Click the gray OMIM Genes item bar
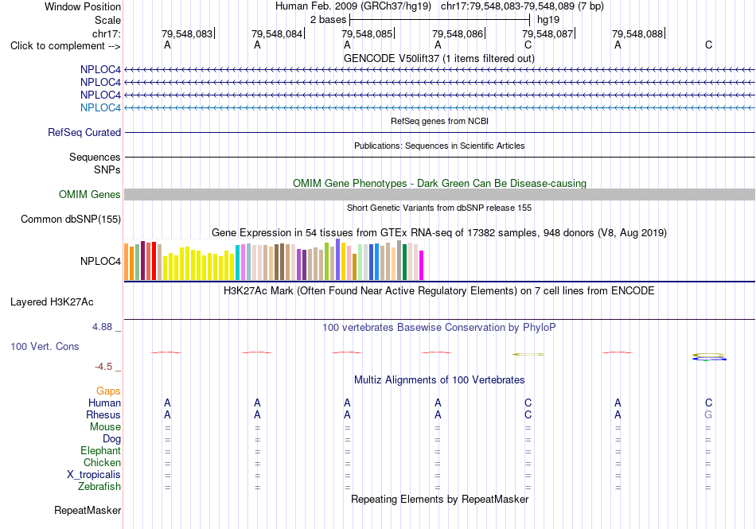Image resolution: width=756 pixels, height=529 pixels. point(439,194)
